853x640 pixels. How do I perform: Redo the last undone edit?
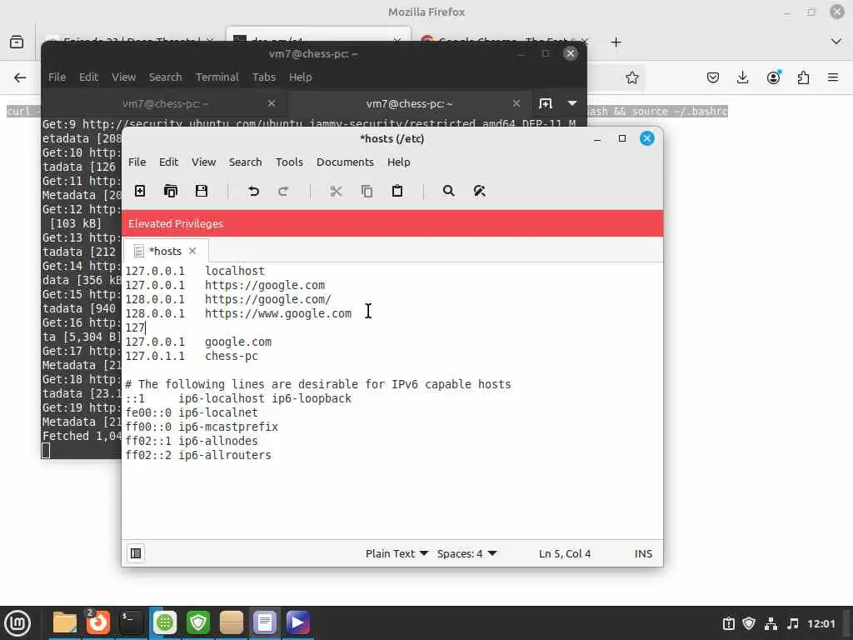coord(283,191)
